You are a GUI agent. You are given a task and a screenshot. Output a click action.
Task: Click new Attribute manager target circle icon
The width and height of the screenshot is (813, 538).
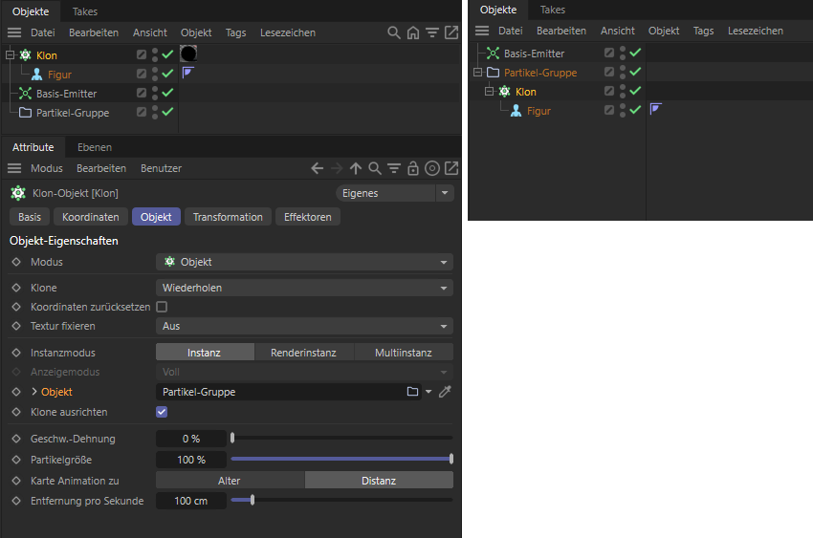tap(432, 168)
